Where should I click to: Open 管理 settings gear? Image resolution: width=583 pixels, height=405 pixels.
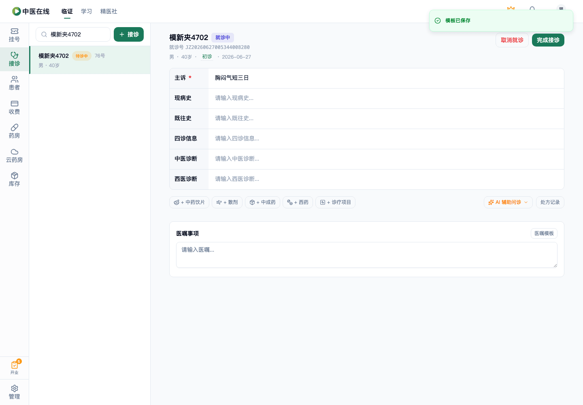click(x=14, y=392)
